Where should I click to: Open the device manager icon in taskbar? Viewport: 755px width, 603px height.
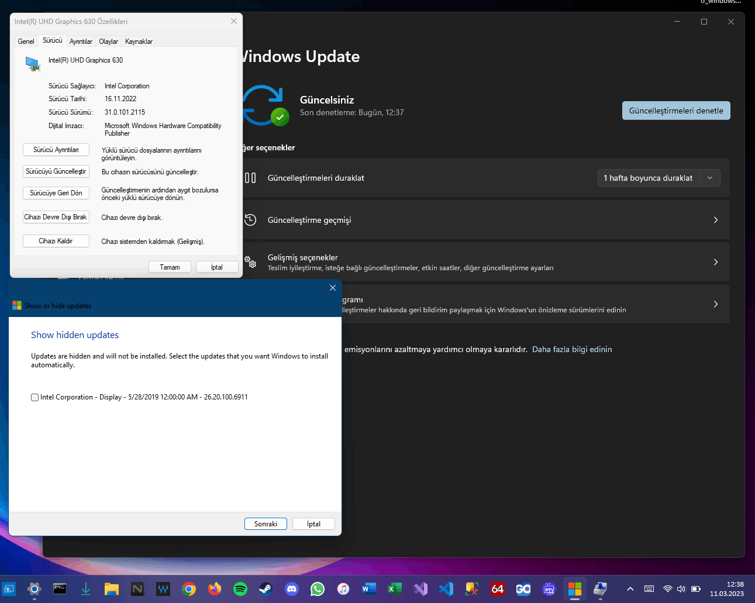coord(601,589)
